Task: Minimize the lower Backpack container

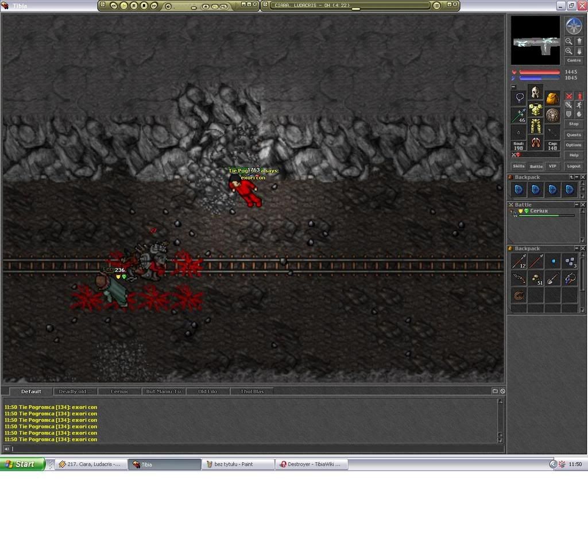Action: tap(577, 248)
